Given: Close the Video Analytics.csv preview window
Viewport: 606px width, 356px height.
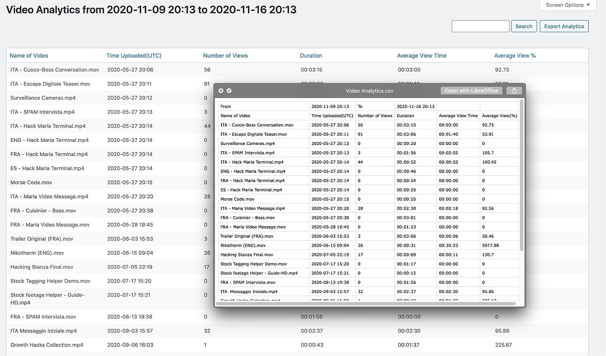Looking at the screenshot, I should [221, 91].
